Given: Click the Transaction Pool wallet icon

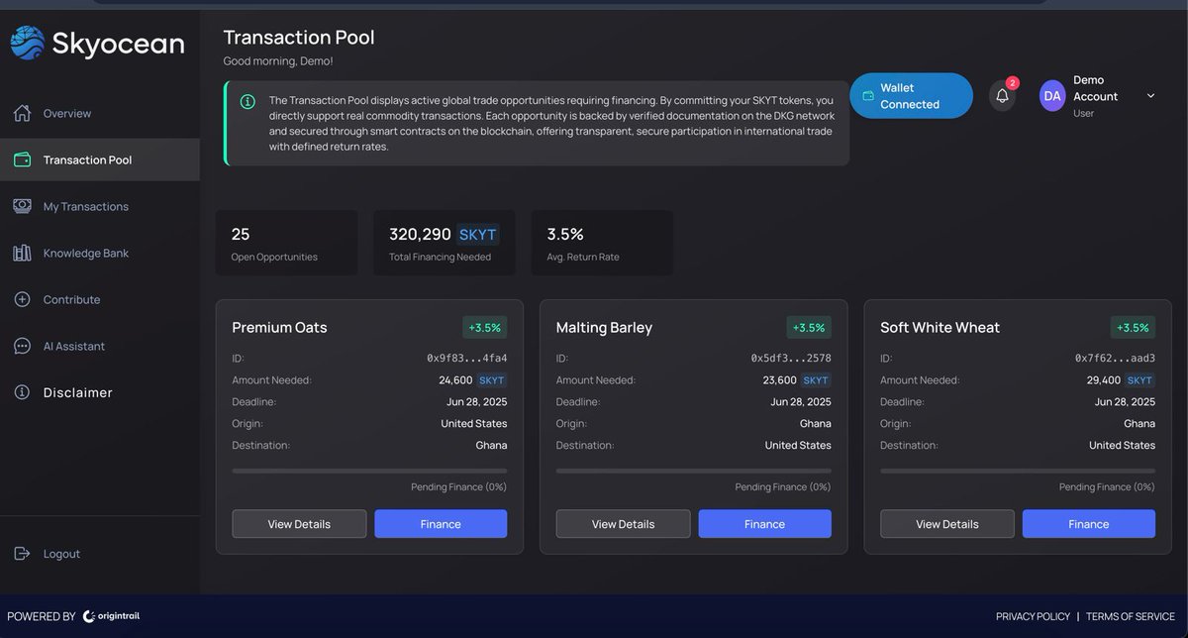Looking at the screenshot, I should (22, 159).
